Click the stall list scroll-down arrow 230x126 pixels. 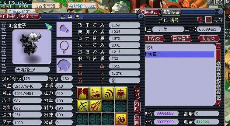point(218,103)
